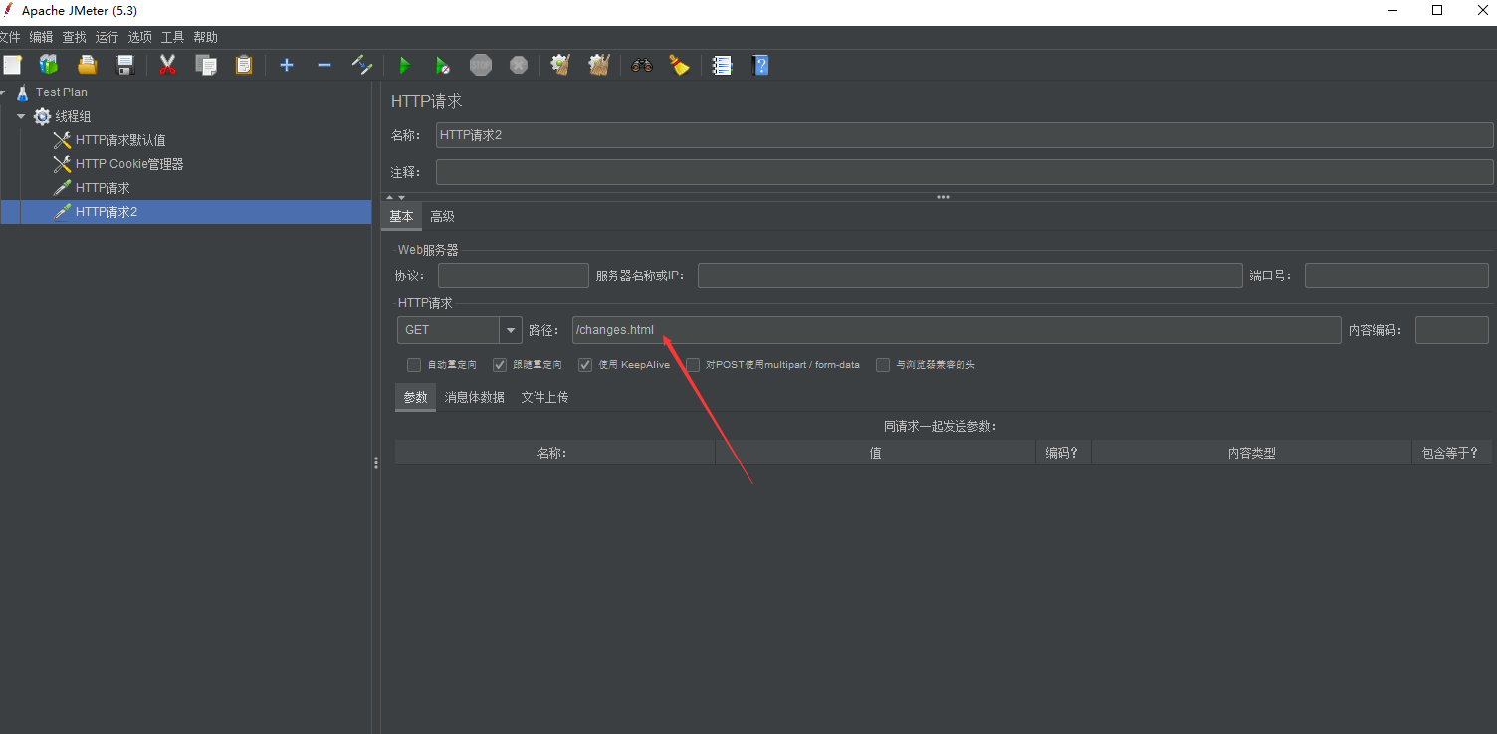Start the test with the green Start icon
Image resolution: width=1497 pixels, height=734 pixels.
click(404, 65)
